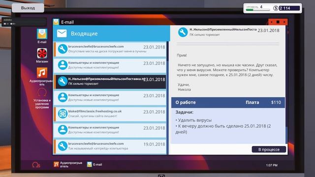Click wrench icon in opened message header
Image resolution: width=315 pixels, height=177 pixels.
click(183, 32)
